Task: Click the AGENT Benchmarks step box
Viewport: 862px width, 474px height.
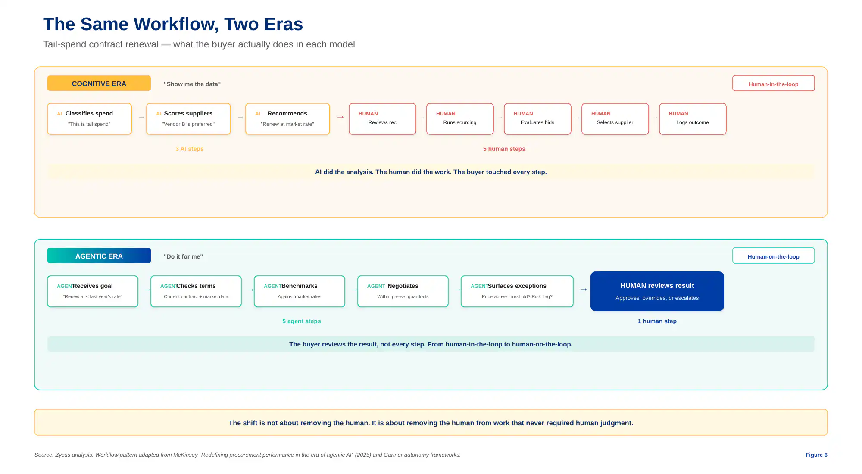Action: point(300,291)
